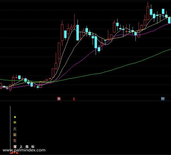
Task: Click the tall red candlestick above the 涨 marker
Action: click(59, 51)
